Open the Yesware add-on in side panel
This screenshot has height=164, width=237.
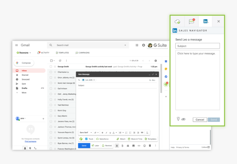[x=166, y=84]
